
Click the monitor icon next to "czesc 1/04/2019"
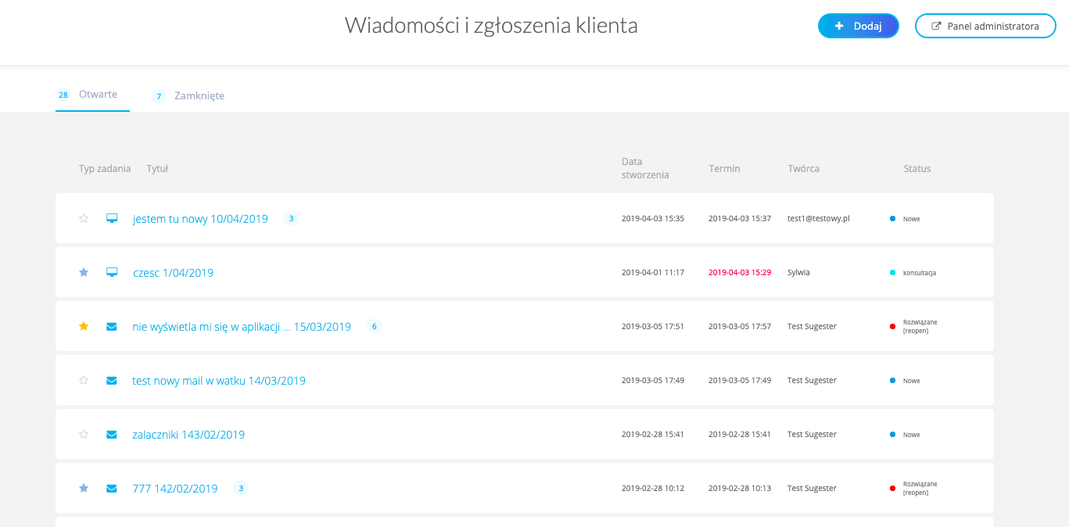point(111,272)
